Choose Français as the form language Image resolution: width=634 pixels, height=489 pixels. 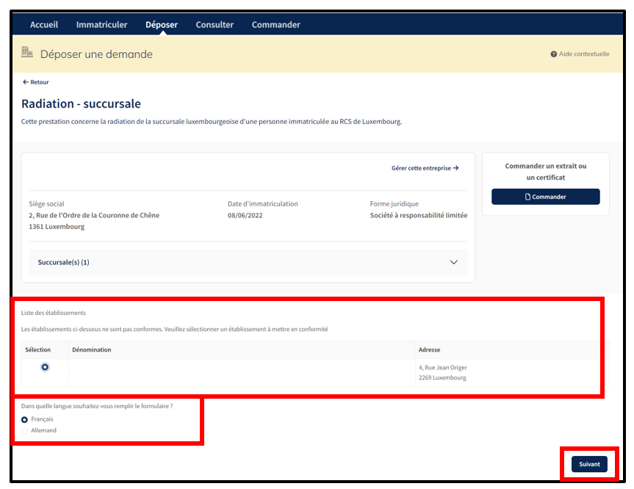point(25,419)
